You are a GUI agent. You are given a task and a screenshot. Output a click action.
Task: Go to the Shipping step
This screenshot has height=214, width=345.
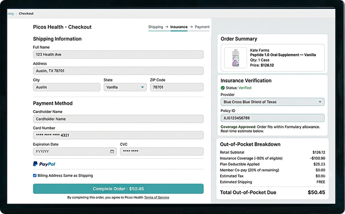pos(156,27)
